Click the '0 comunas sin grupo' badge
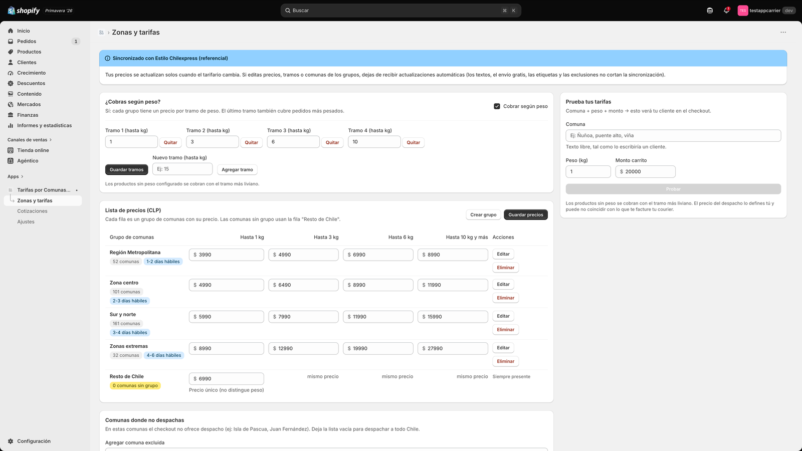Image resolution: width=802 pixels, height=451 pixels. pos(135,386)
